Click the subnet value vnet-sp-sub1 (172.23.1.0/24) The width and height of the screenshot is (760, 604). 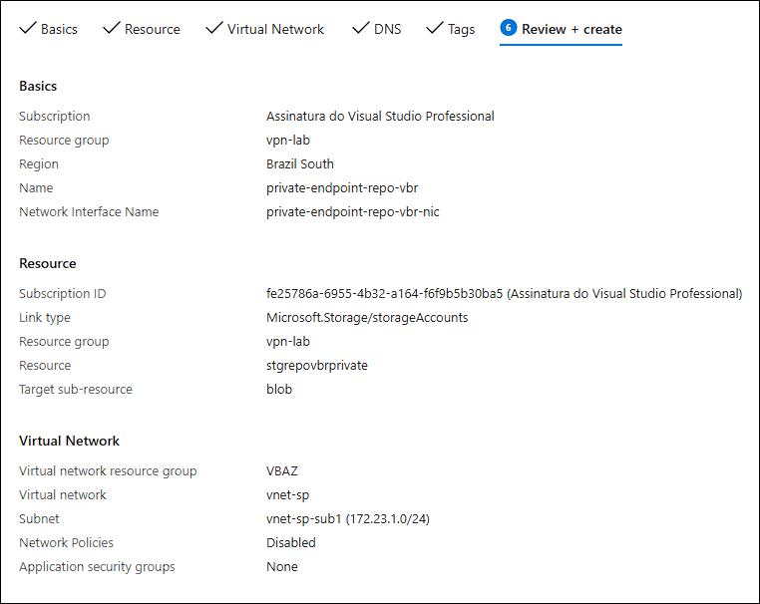click(347, 518)
